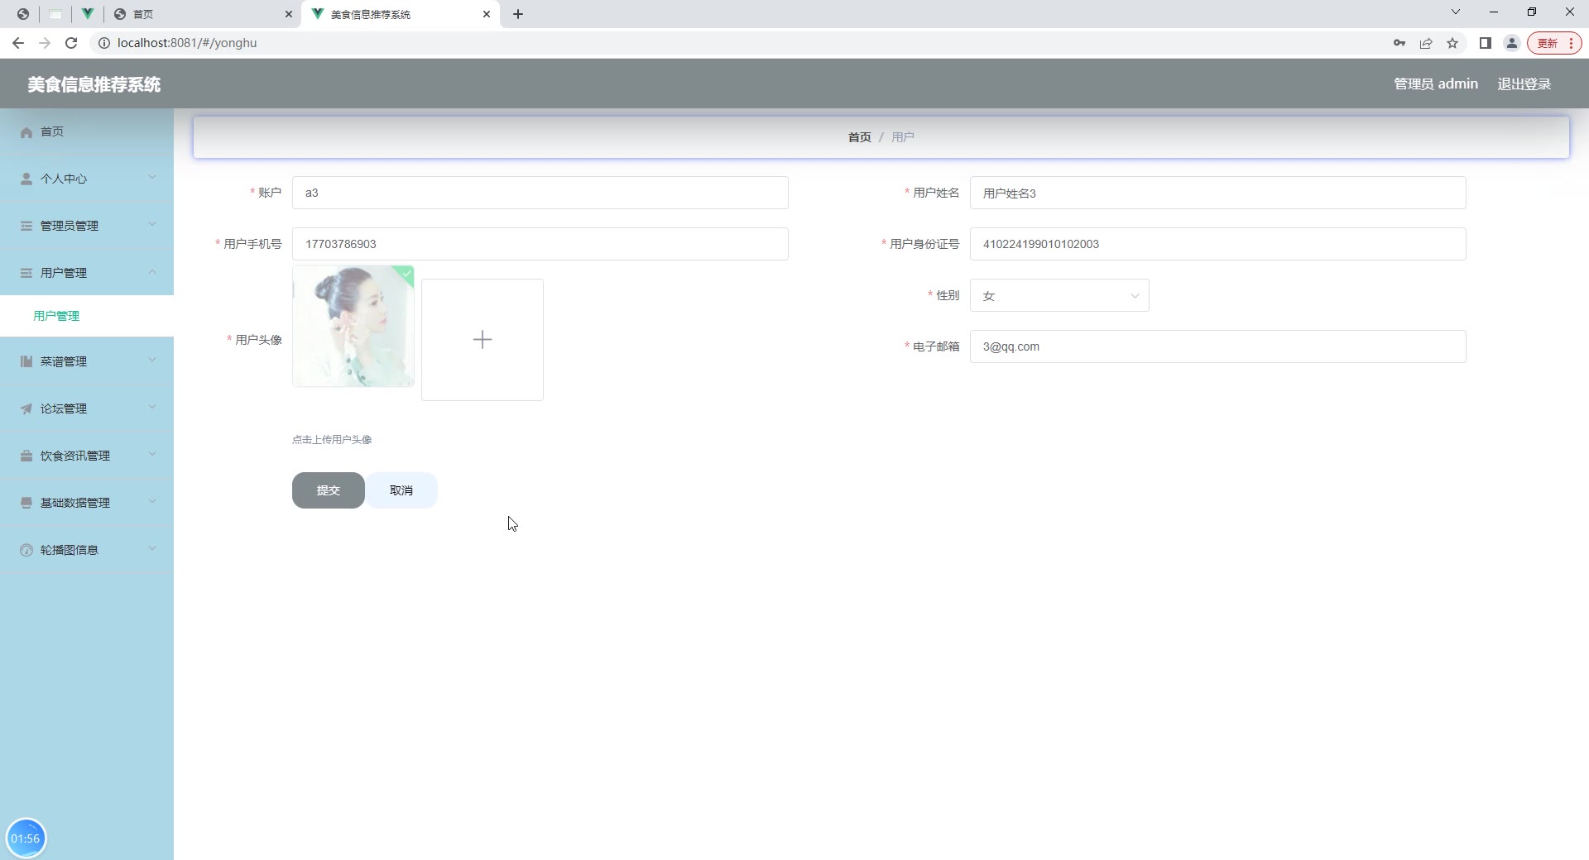Click the uploaded user avatar thumbnail
This screenshot has height=860, width=1589.
tap(353, 326)
